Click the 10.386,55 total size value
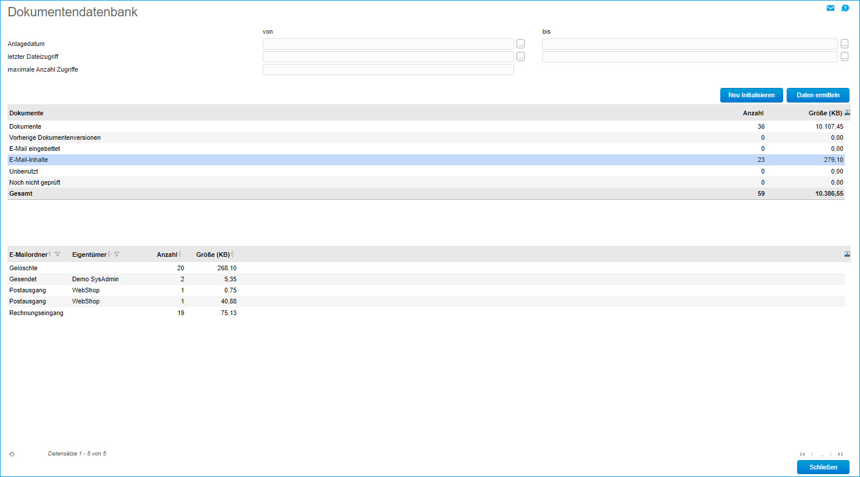This screenshot has width=860, height=477. 829,193
